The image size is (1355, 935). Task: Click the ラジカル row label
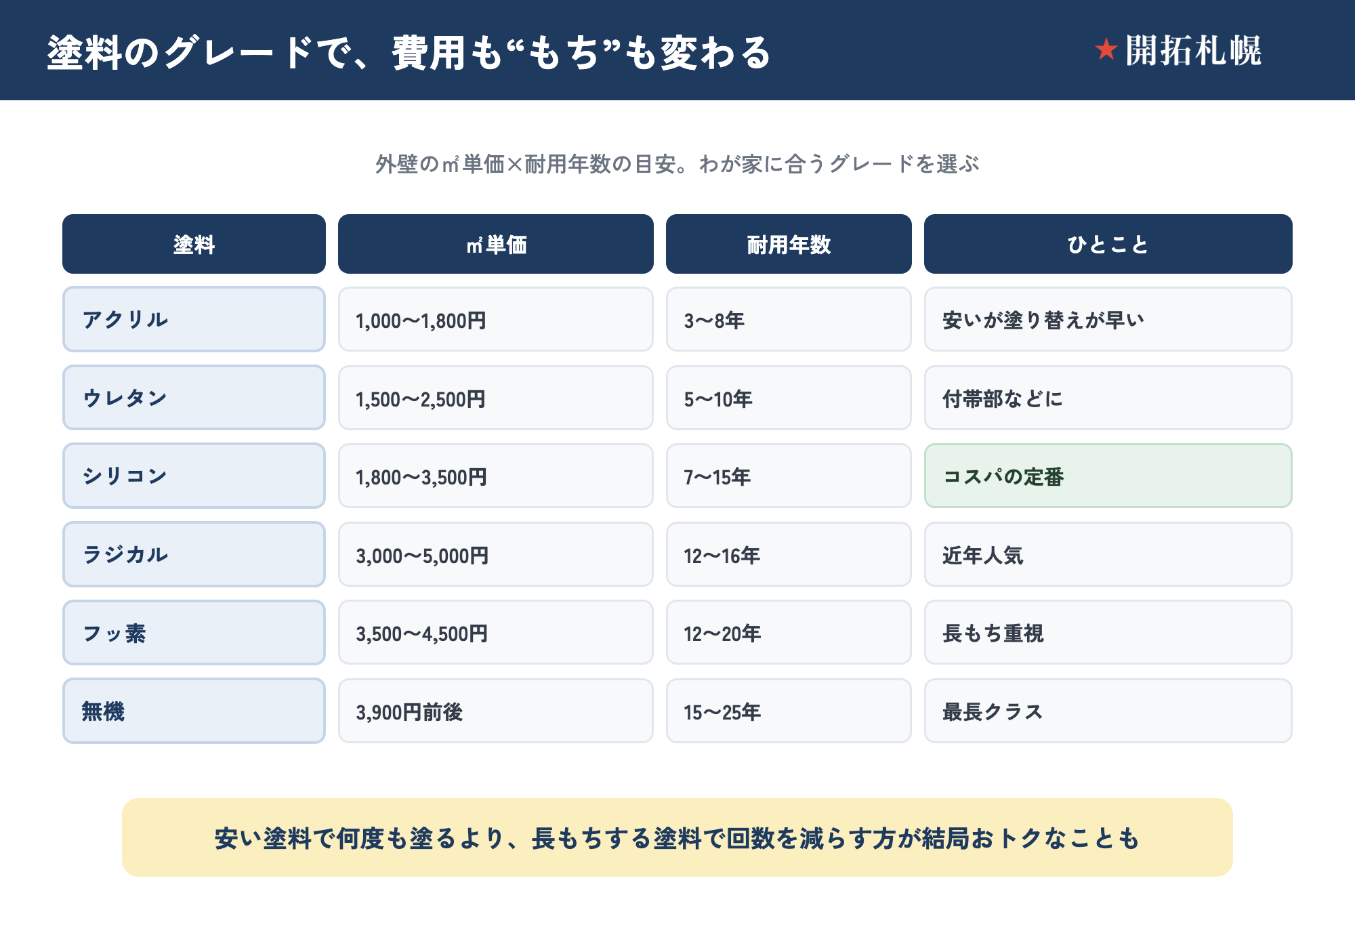click(194, 554)
